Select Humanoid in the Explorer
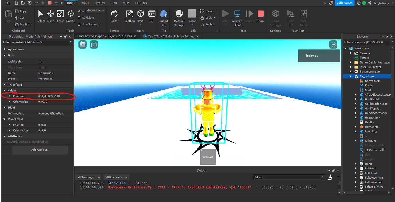Image resolution: width=395 pixels, height=202 pixels. pos(372,127)
